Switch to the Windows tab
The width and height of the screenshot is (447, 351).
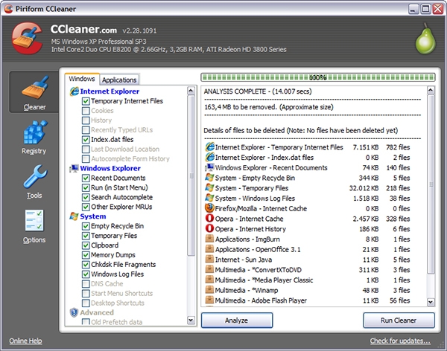point(82,79)
